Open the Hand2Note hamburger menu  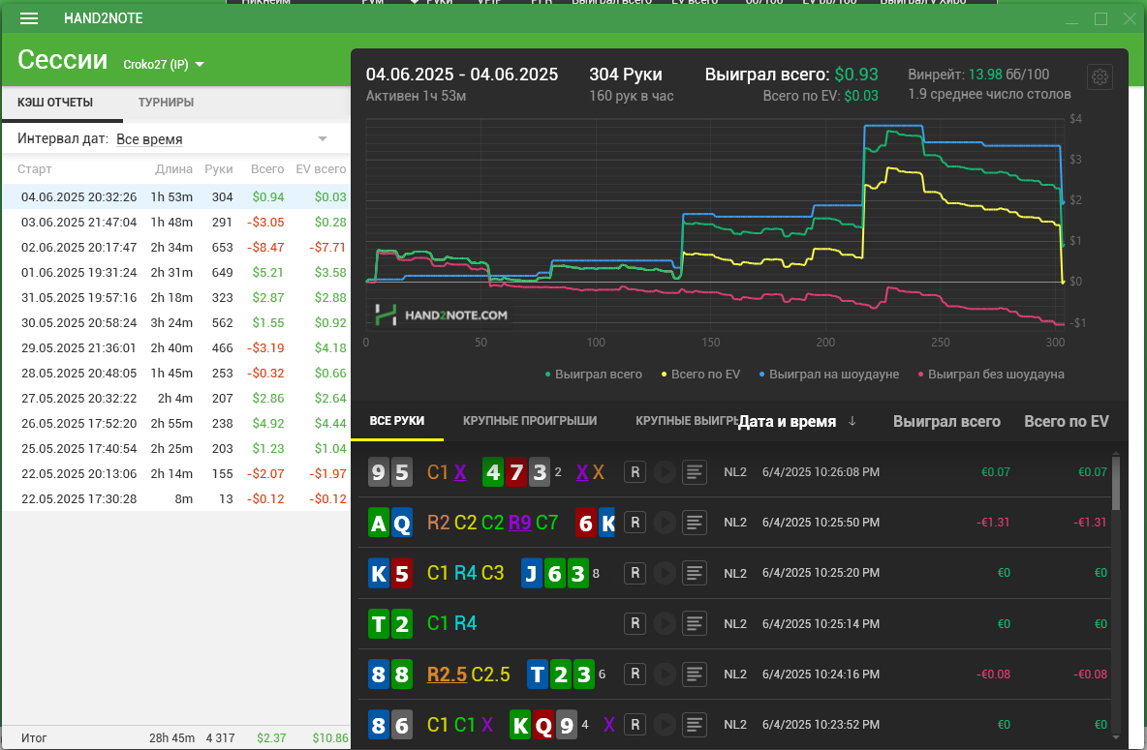pyautogui.click(x=29, y=18)
